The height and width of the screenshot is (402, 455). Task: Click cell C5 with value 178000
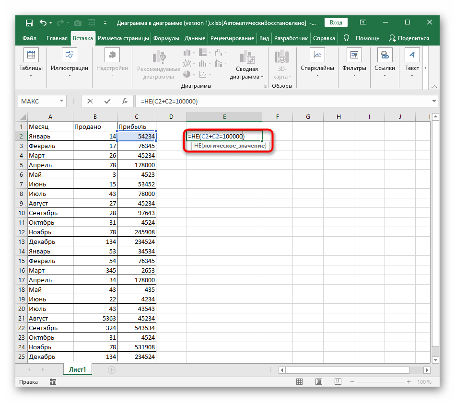137,165
